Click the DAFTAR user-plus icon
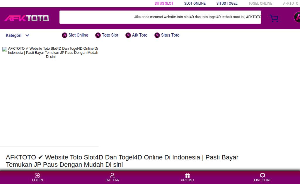 pyautogui.click(x=112, y=176)
